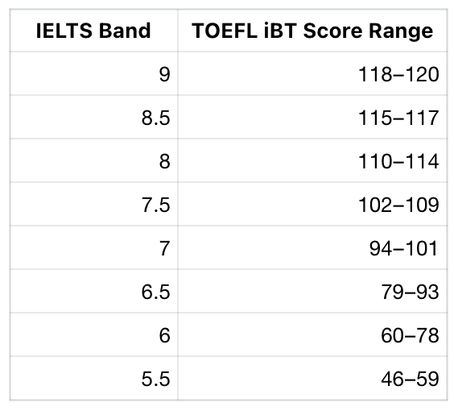Screen dimensions: 454x411
Task: Select the IELTS band 9 cell
Action: (x=94, y=73)
